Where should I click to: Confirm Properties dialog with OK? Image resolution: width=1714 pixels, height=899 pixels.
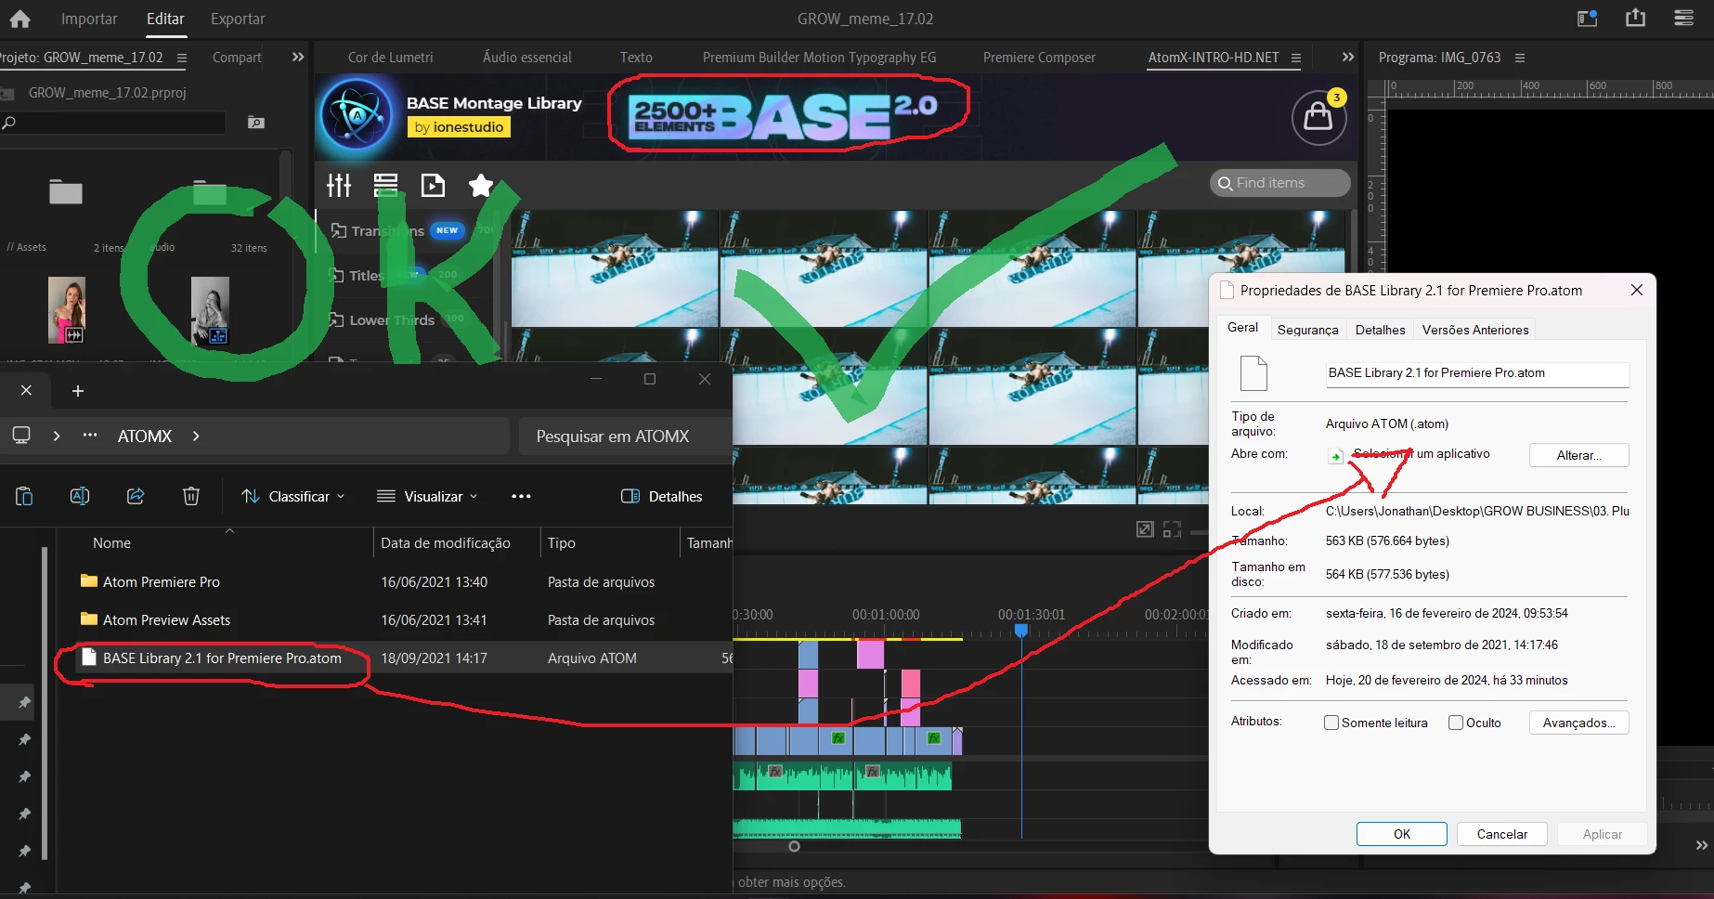[1401, 834]
